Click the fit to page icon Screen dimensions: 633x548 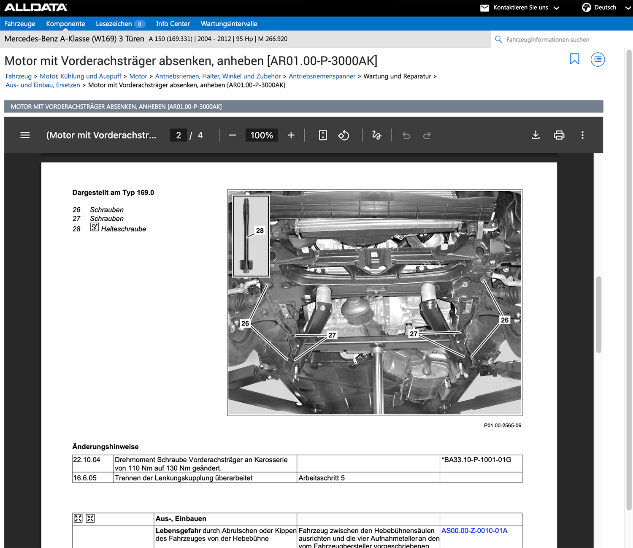click(x=323, y=135)
